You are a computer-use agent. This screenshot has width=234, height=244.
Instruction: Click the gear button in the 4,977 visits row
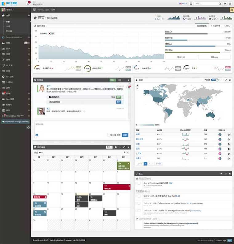(228, 135)
